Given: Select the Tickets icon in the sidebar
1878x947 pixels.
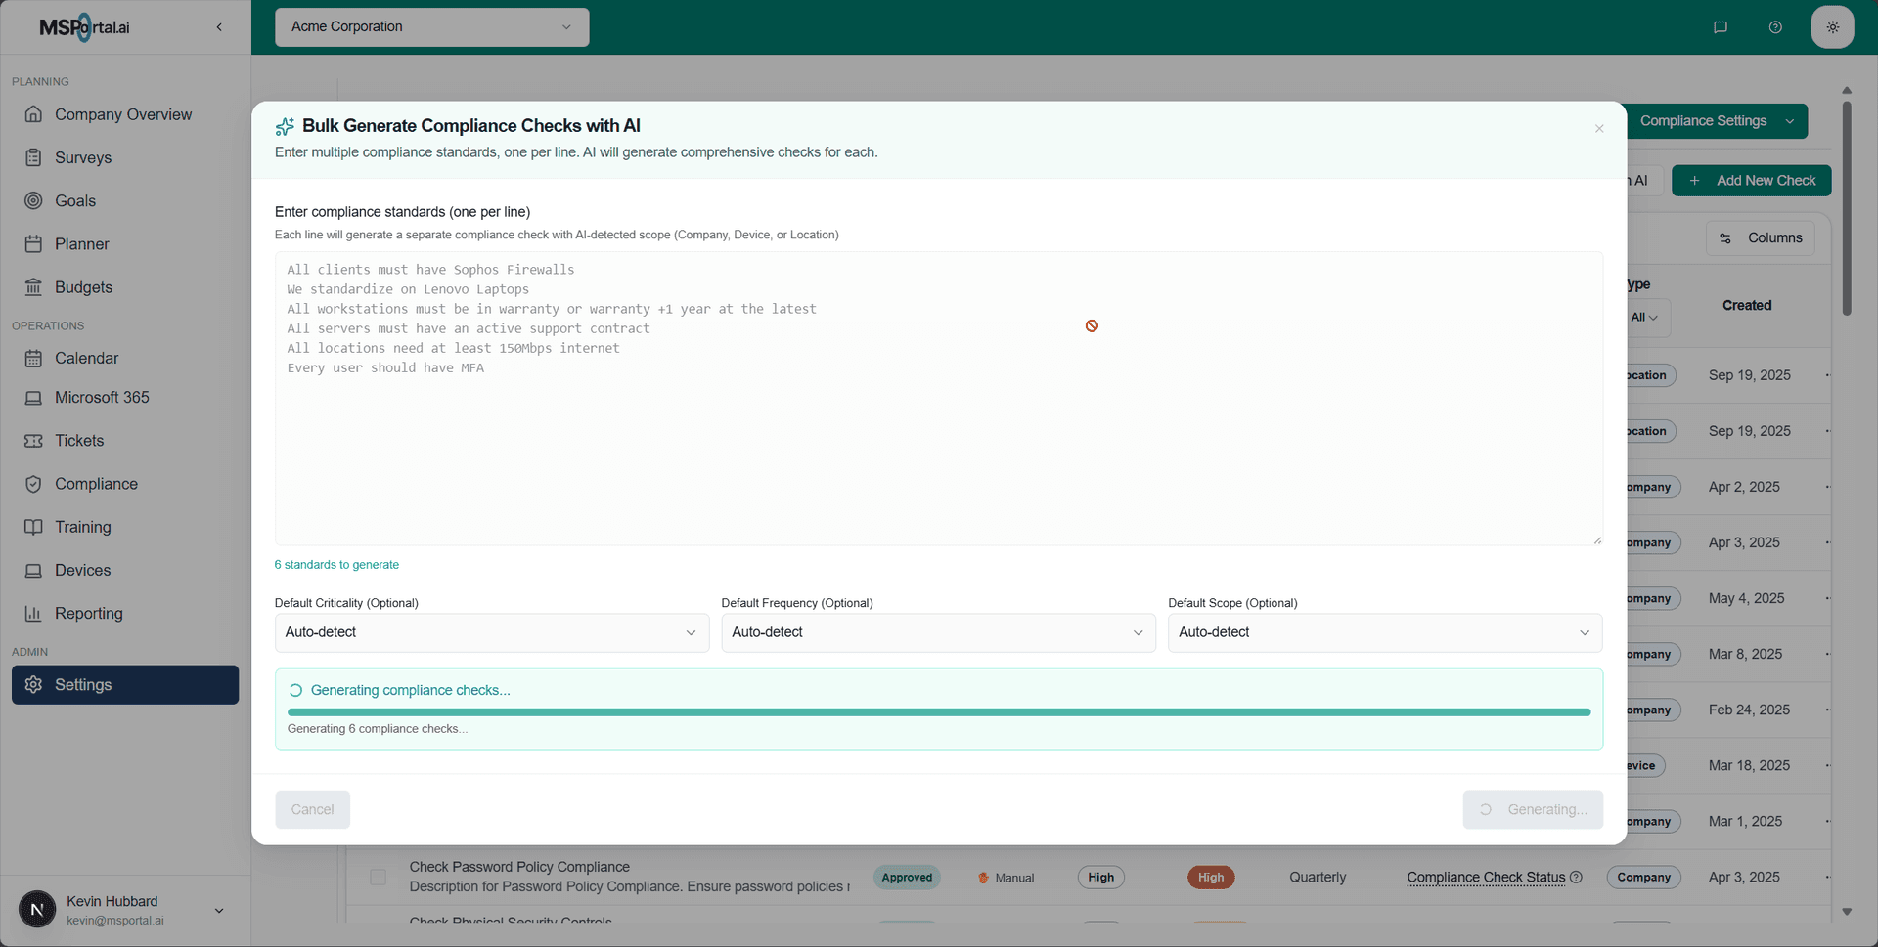Looking at the screenshot, I should (34, 441).
